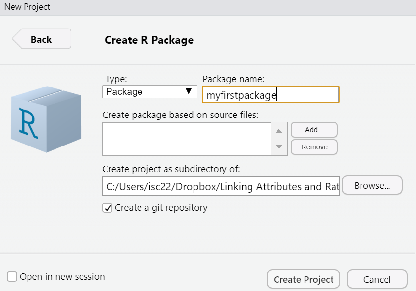Click Cancel to dismiss the dialog
This screenshot has width=416, height=291.
377,279
